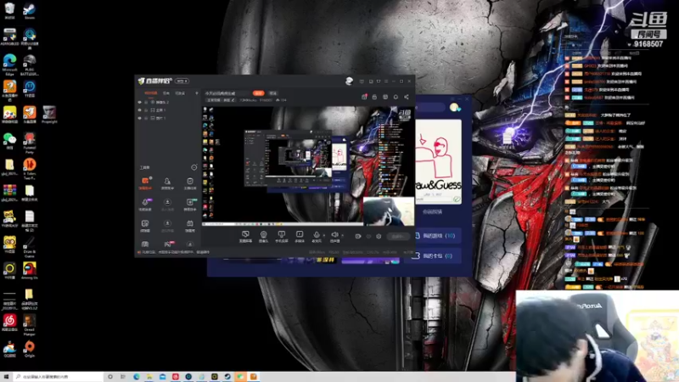Click the stream title input field
This screenshot has height=382, width=679.
coord(227,93)
